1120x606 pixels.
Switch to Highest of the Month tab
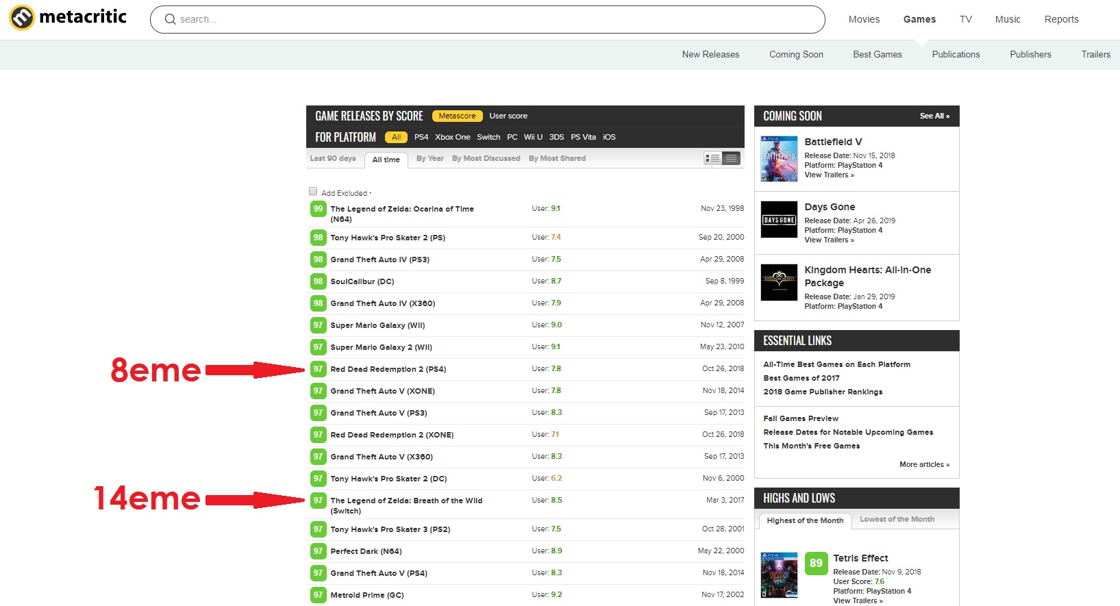point(805,521)
